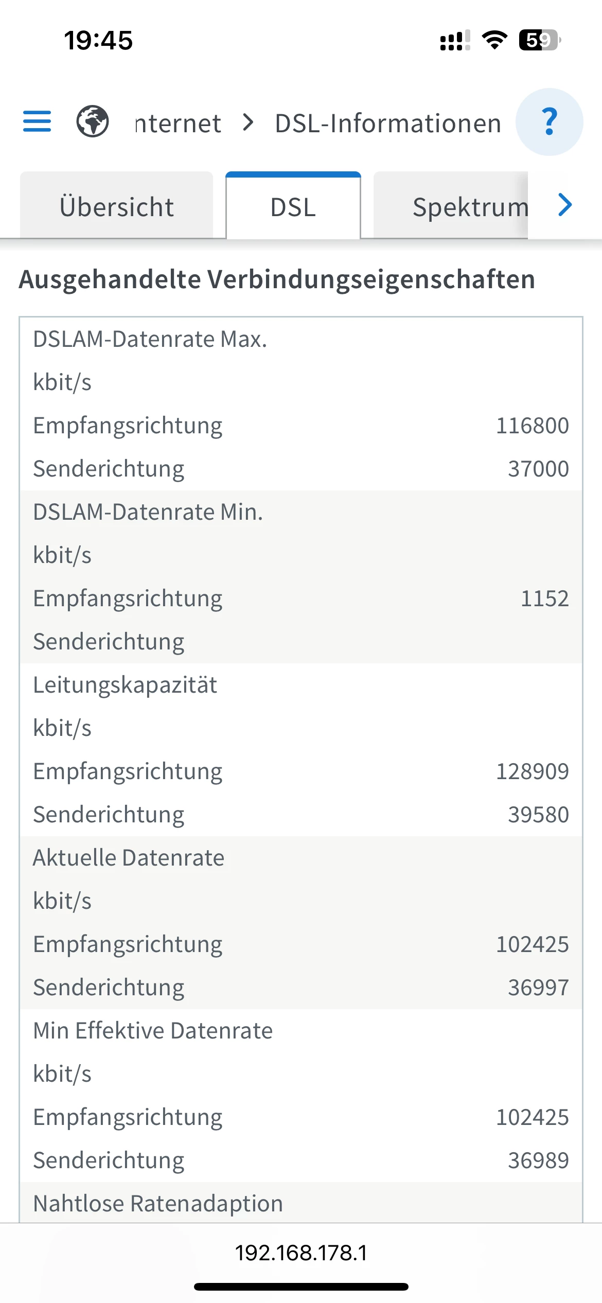The image size is (602, 1303).
Task: Tap the Wi-Fi status icon
Action: (494, 40)
